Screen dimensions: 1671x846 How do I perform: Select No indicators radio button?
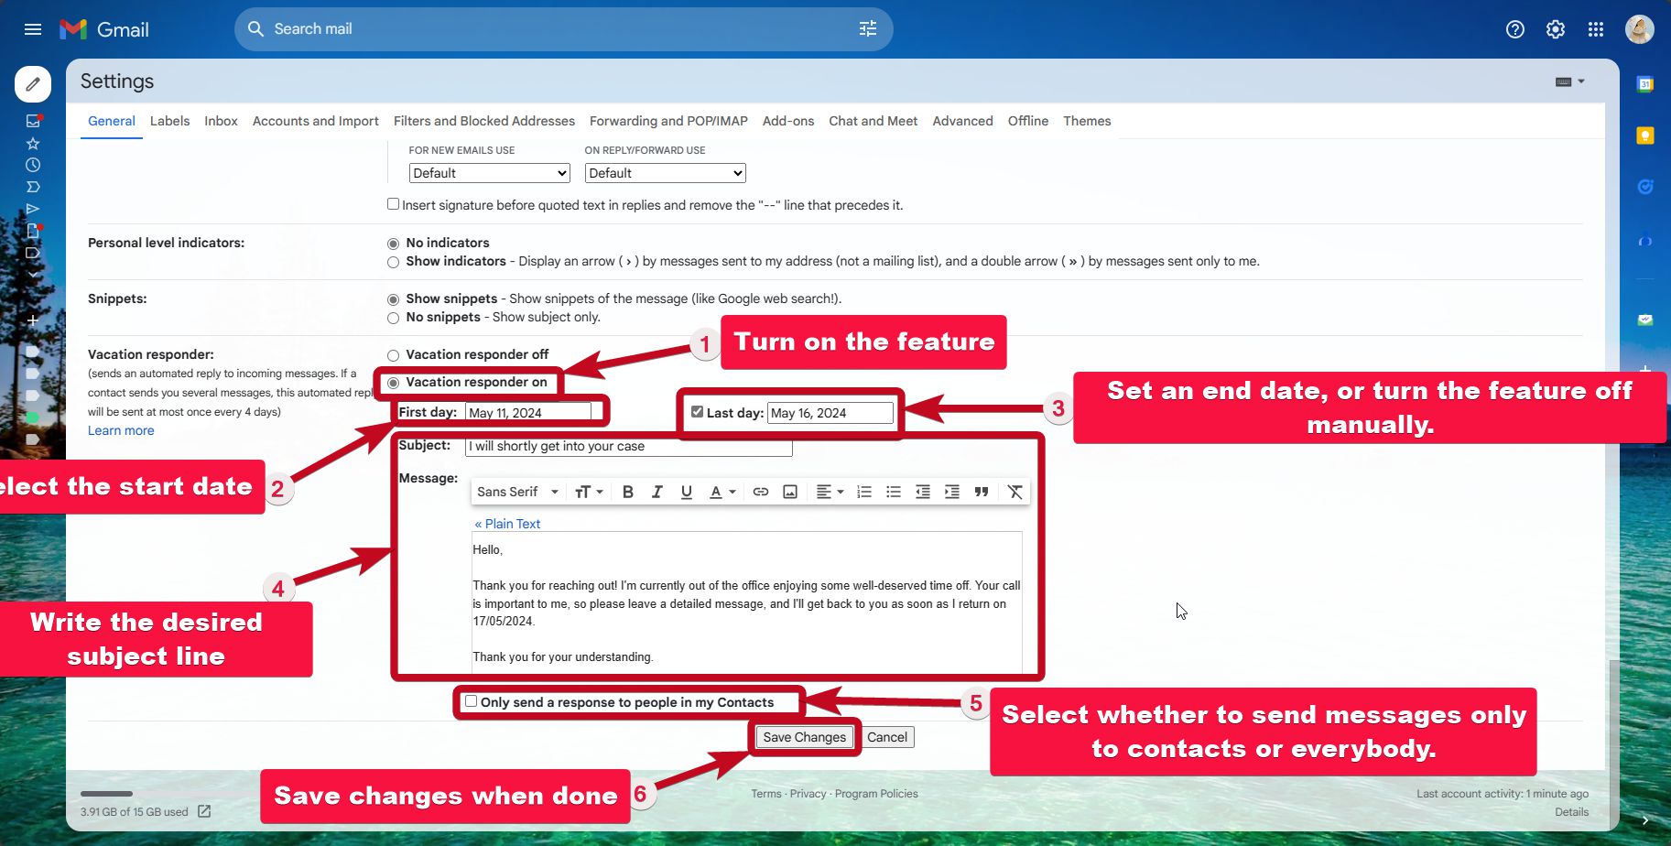point(393,244)
